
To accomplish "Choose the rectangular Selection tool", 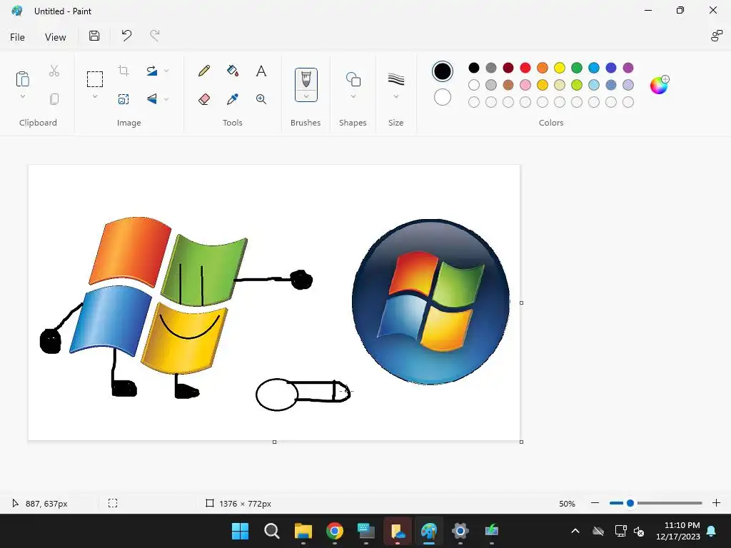I will [x=95, y=79].
